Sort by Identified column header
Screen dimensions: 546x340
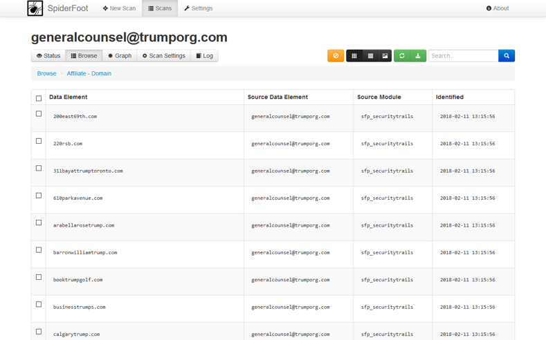(450, 97)
